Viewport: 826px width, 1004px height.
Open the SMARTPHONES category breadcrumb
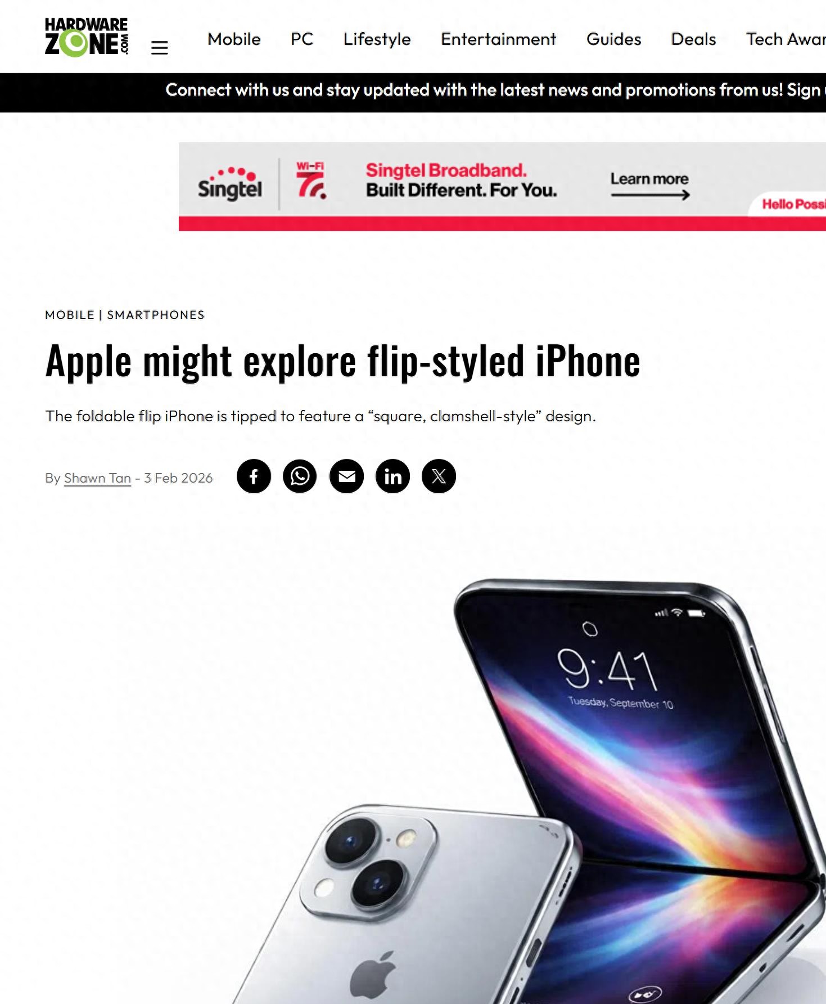click(156, 315)
